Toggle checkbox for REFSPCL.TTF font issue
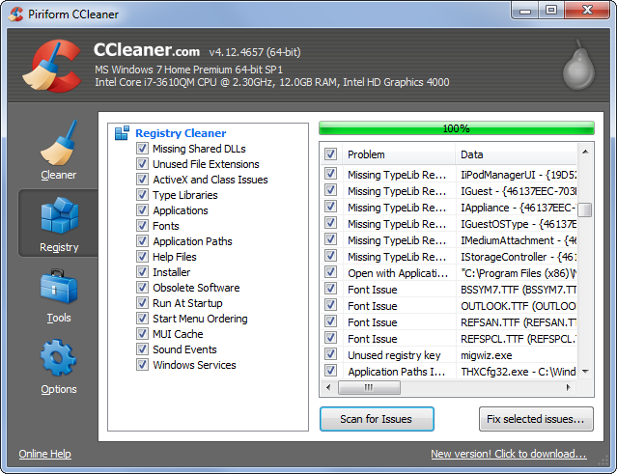The width and height of the screenshot is (617, 474). (330, 338)
